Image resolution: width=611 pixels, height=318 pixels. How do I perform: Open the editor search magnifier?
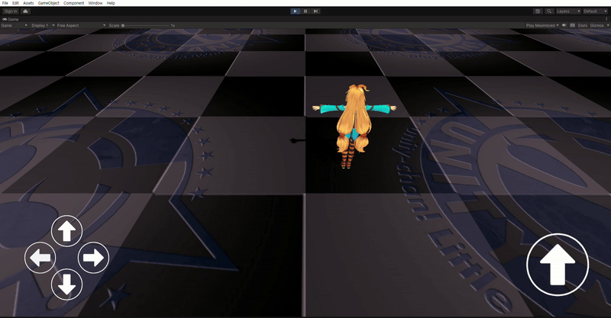(549, 11)
